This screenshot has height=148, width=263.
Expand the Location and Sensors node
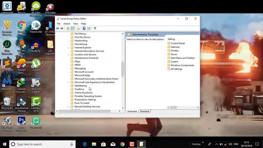click(68, 55)
